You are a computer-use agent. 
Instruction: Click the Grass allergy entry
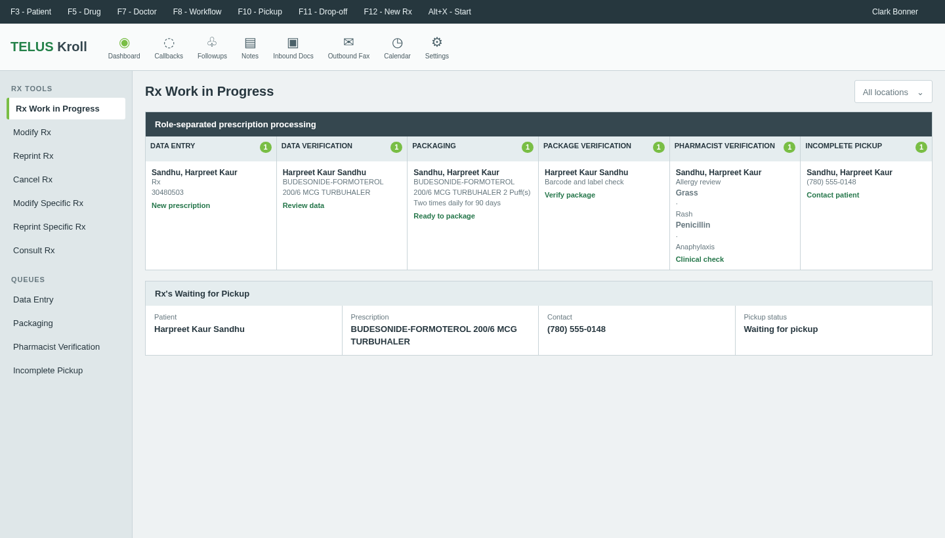click(x=687, y=193)
